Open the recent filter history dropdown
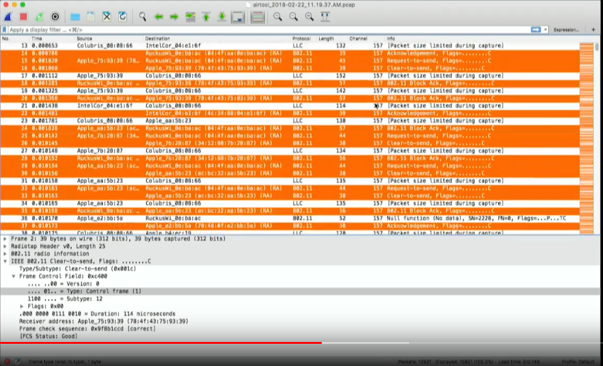The width and height of the screenshot is (603, 366). click(x=545, y=30)
